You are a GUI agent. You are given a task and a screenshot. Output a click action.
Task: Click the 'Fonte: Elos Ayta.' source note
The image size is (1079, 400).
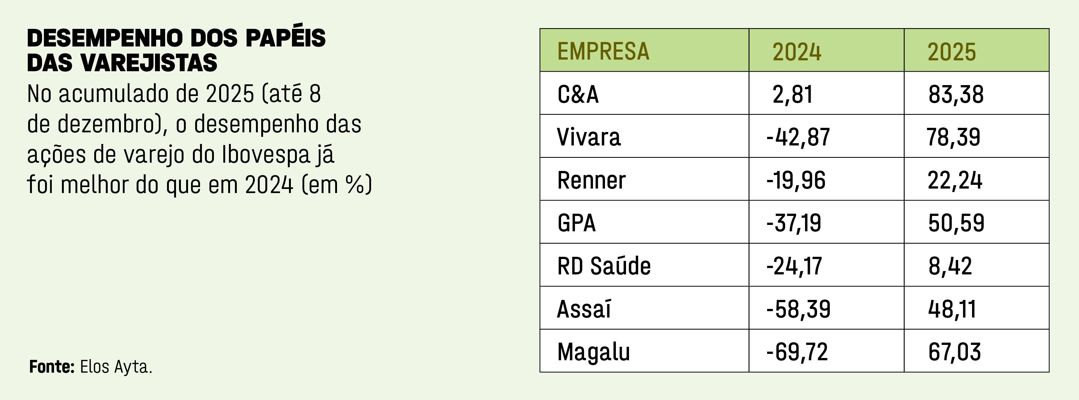click(90, 367)
